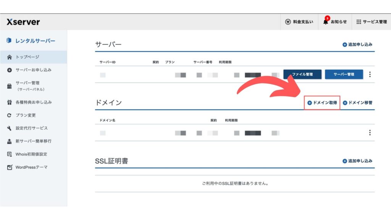The height and width of the screenshot is (220, 391).
Task: Click 新サーバー簡単移行 upload icon
Action: click(x=10, y=141)
